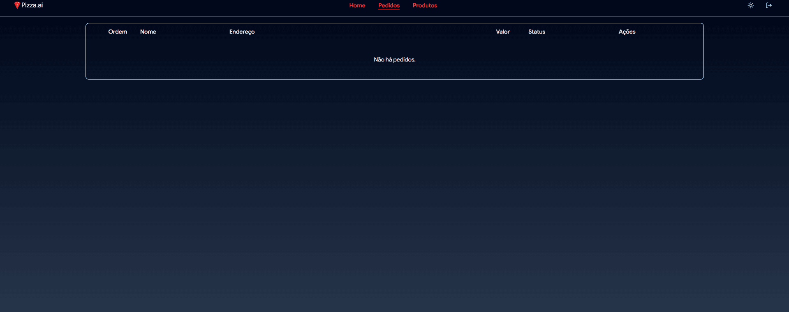
Task: Open the Produtos link in red
Action: [425, 5]
